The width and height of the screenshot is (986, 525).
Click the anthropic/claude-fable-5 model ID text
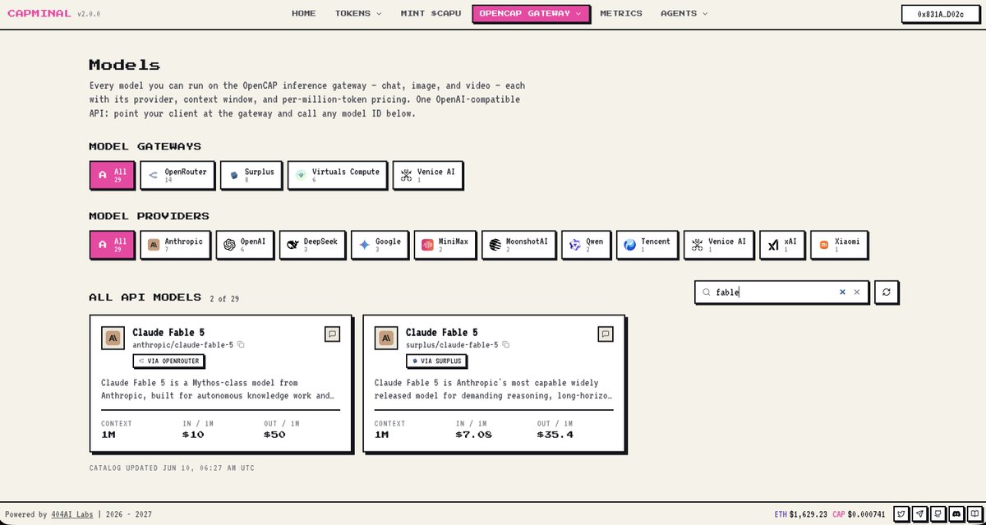pos(182,345)
